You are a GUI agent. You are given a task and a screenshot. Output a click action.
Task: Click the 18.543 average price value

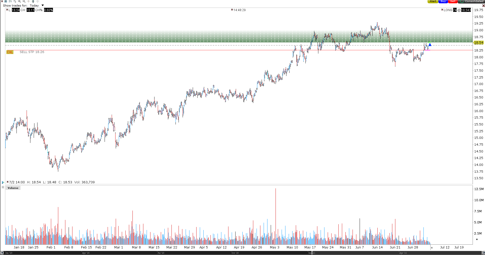[x=466, y=10]
